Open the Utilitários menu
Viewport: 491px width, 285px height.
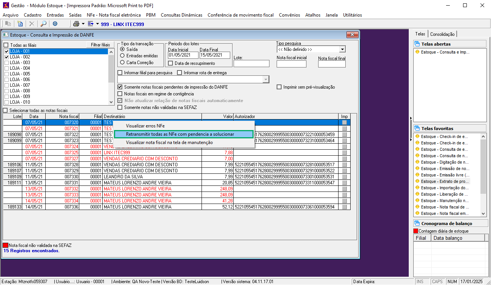tap(352, 15)
